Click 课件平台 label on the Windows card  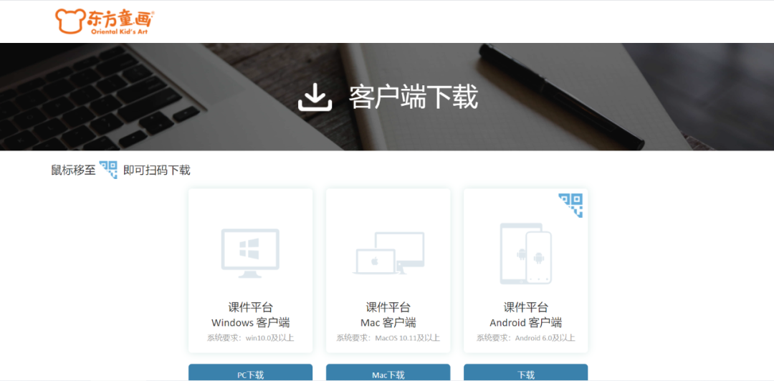point(250,307)
